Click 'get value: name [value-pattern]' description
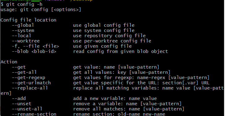 point(116,67)
